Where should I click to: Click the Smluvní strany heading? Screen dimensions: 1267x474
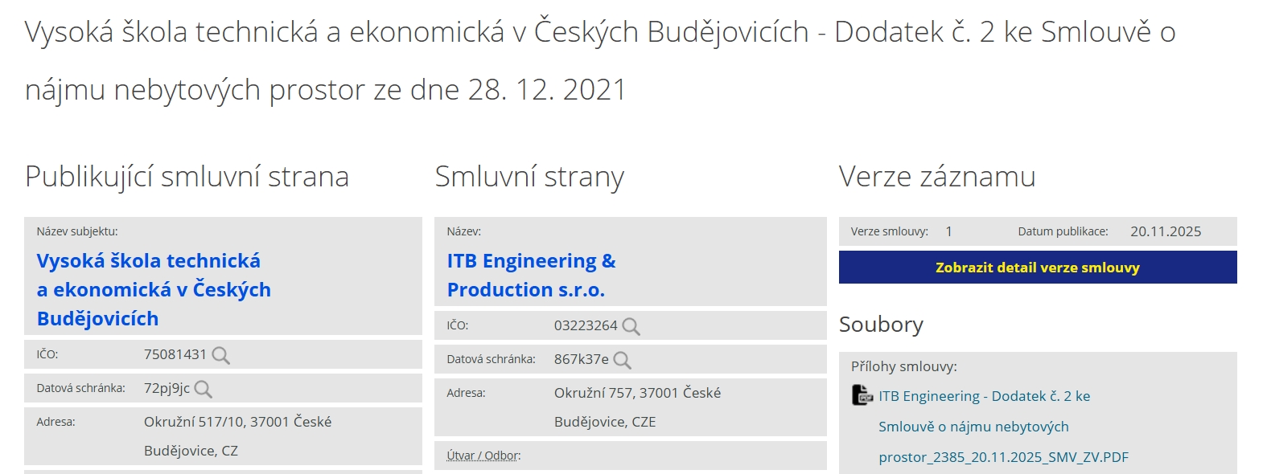click(529, 177)
